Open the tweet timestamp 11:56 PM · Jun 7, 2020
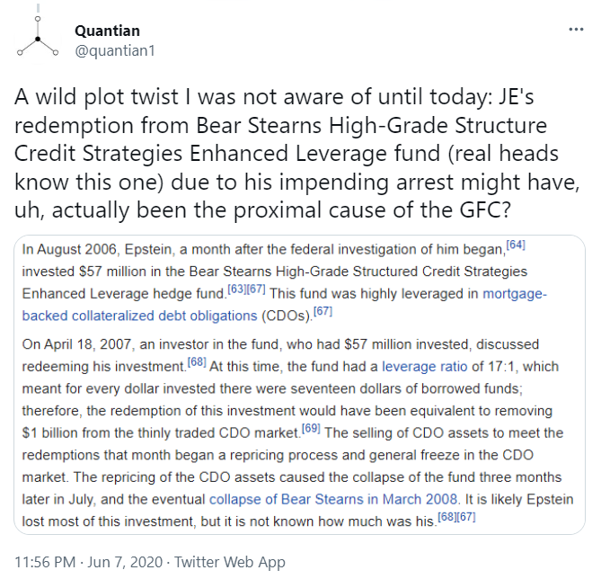The height and width of the screenshot is (579, 601). coord(89,562)
